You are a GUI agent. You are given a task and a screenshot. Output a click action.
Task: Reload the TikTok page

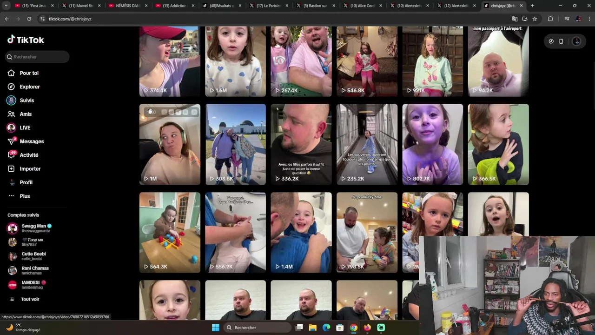(29, 19)
